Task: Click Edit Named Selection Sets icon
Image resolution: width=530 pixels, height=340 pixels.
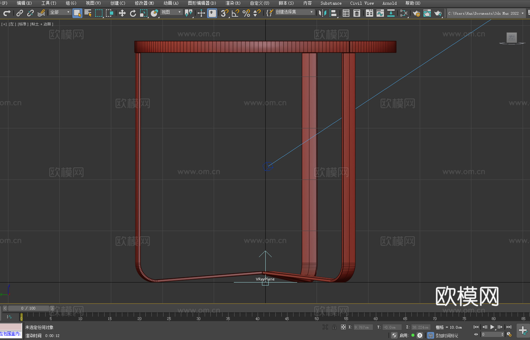Action: (x=269, y=13)
